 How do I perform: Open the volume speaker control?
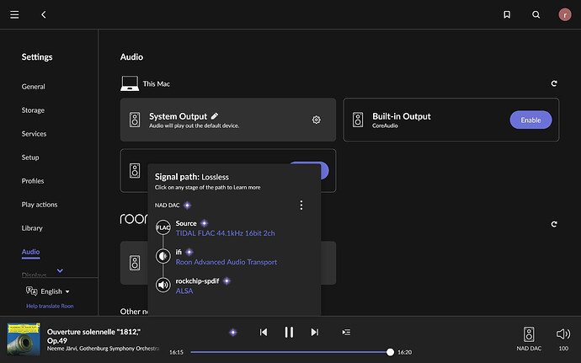point(563,334)
